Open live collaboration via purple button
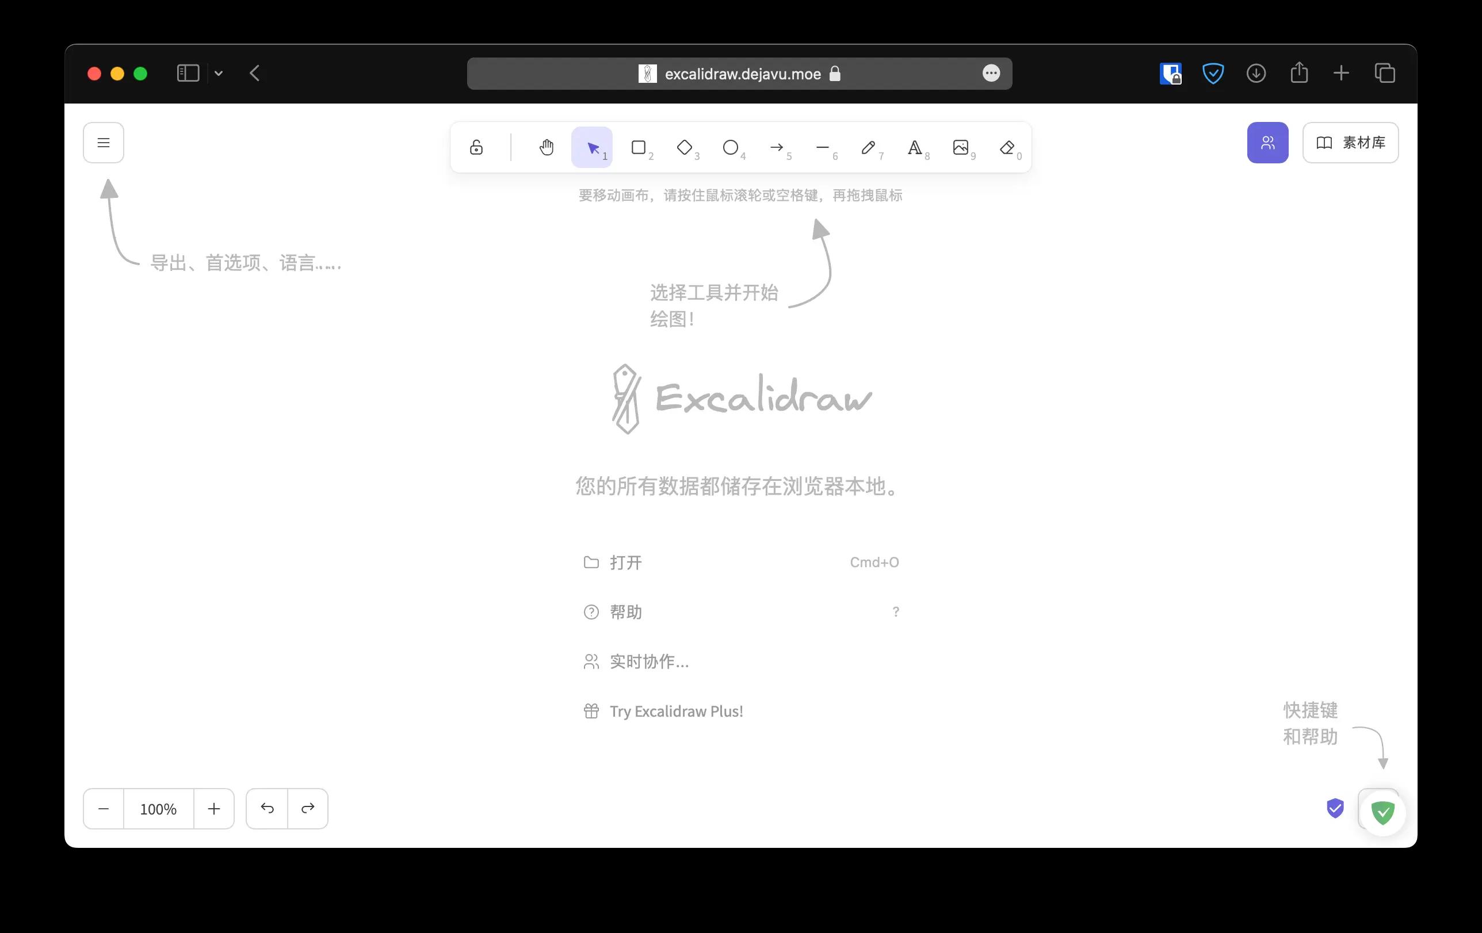1482x933 pixels. point(1268,143)
